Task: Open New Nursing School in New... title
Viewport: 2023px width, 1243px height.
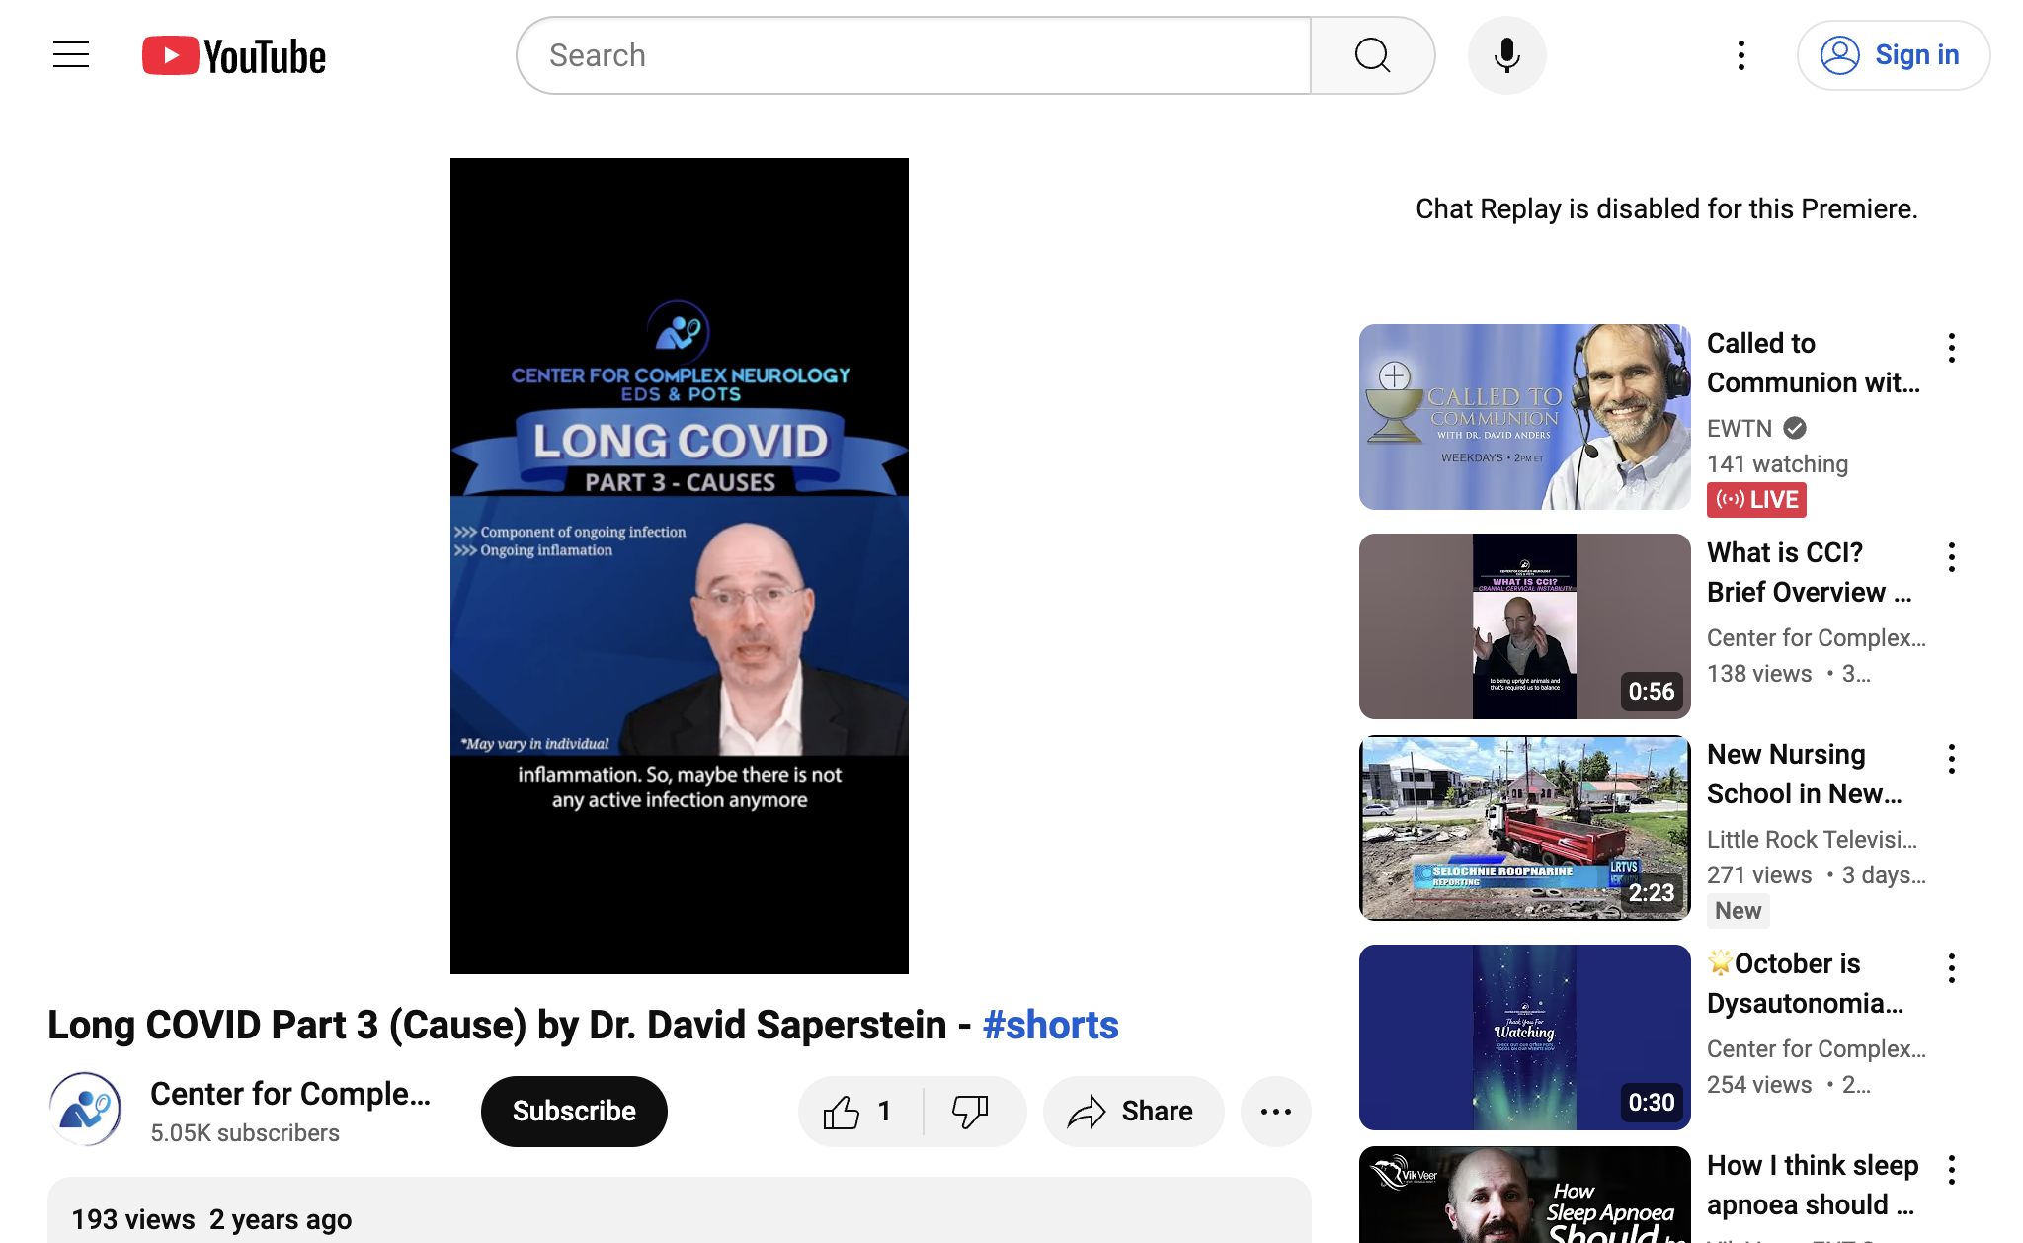Action: (1805, 774)
